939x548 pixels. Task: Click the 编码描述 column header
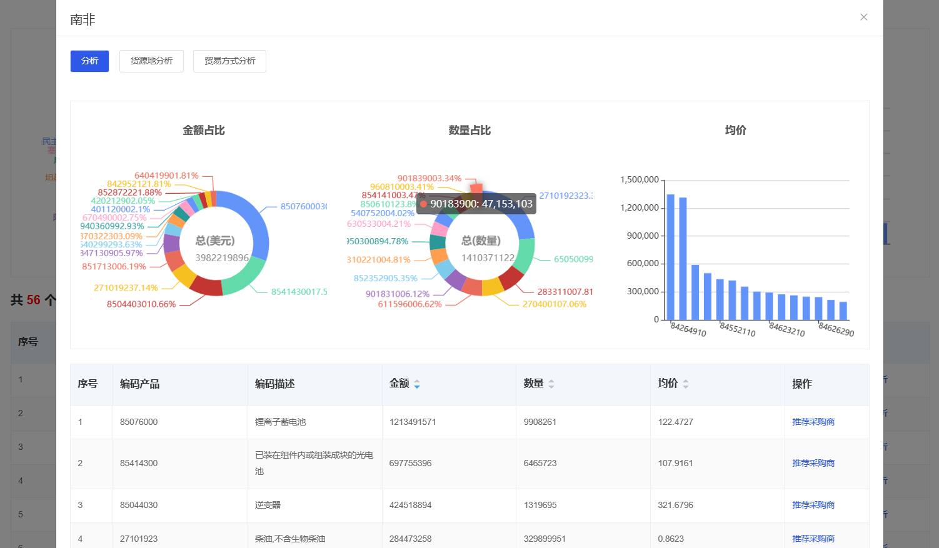click(274, 384)
